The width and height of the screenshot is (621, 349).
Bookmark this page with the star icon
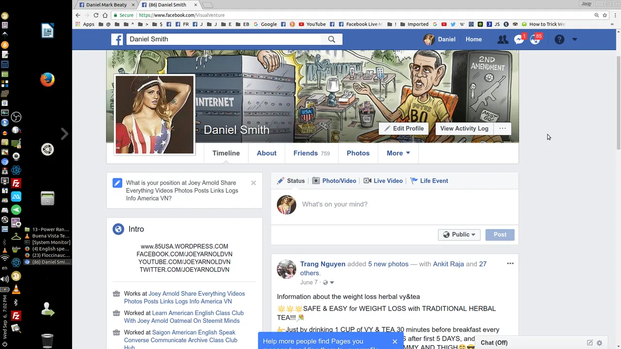pyautogui.click(x=605, y=15)
